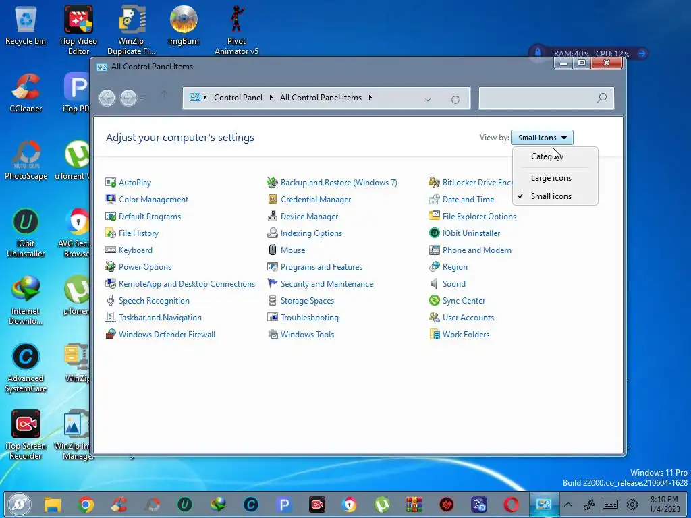Open Troubleshooting link

click(x=309, y=318)
